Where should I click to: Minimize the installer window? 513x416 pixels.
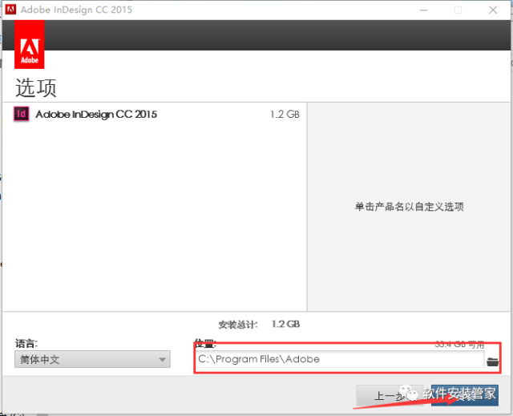(x=422, y=10)
